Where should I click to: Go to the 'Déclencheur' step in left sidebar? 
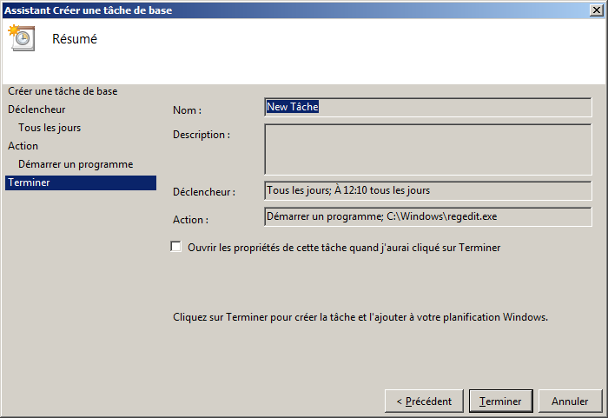36,109
